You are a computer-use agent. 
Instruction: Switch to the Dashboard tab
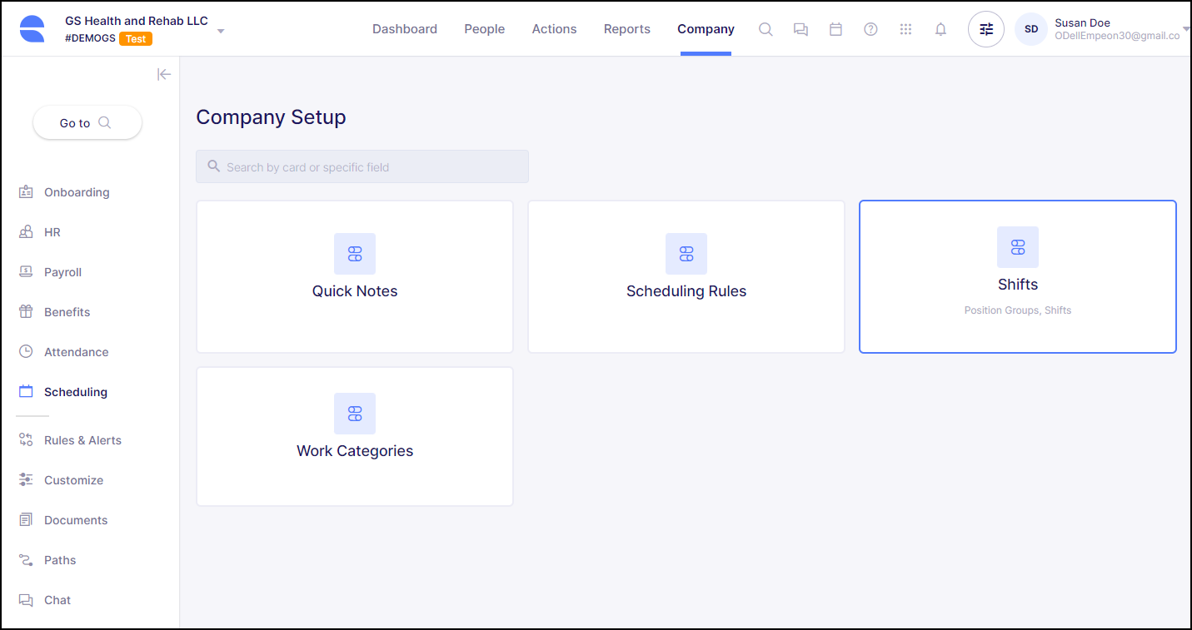404,29
